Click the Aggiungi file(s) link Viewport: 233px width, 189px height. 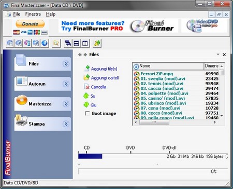(x=104, y=69)
